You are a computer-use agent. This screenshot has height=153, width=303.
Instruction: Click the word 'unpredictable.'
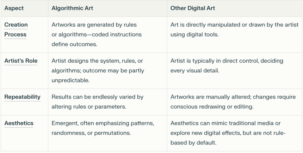pos(70,81)
